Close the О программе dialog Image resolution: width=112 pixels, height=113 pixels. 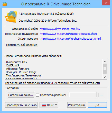106,3
